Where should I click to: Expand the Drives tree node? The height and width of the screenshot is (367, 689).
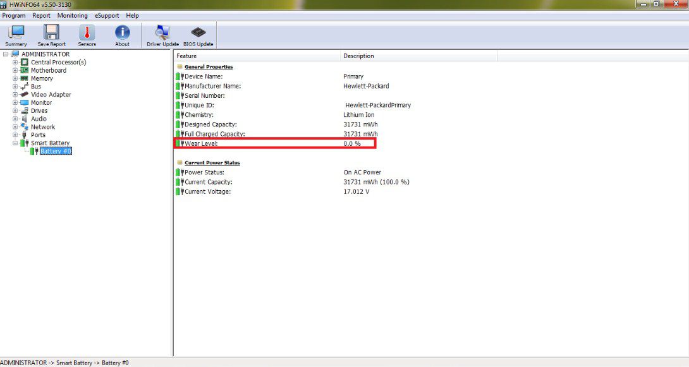pyautogui.click(x=15, y=111)
